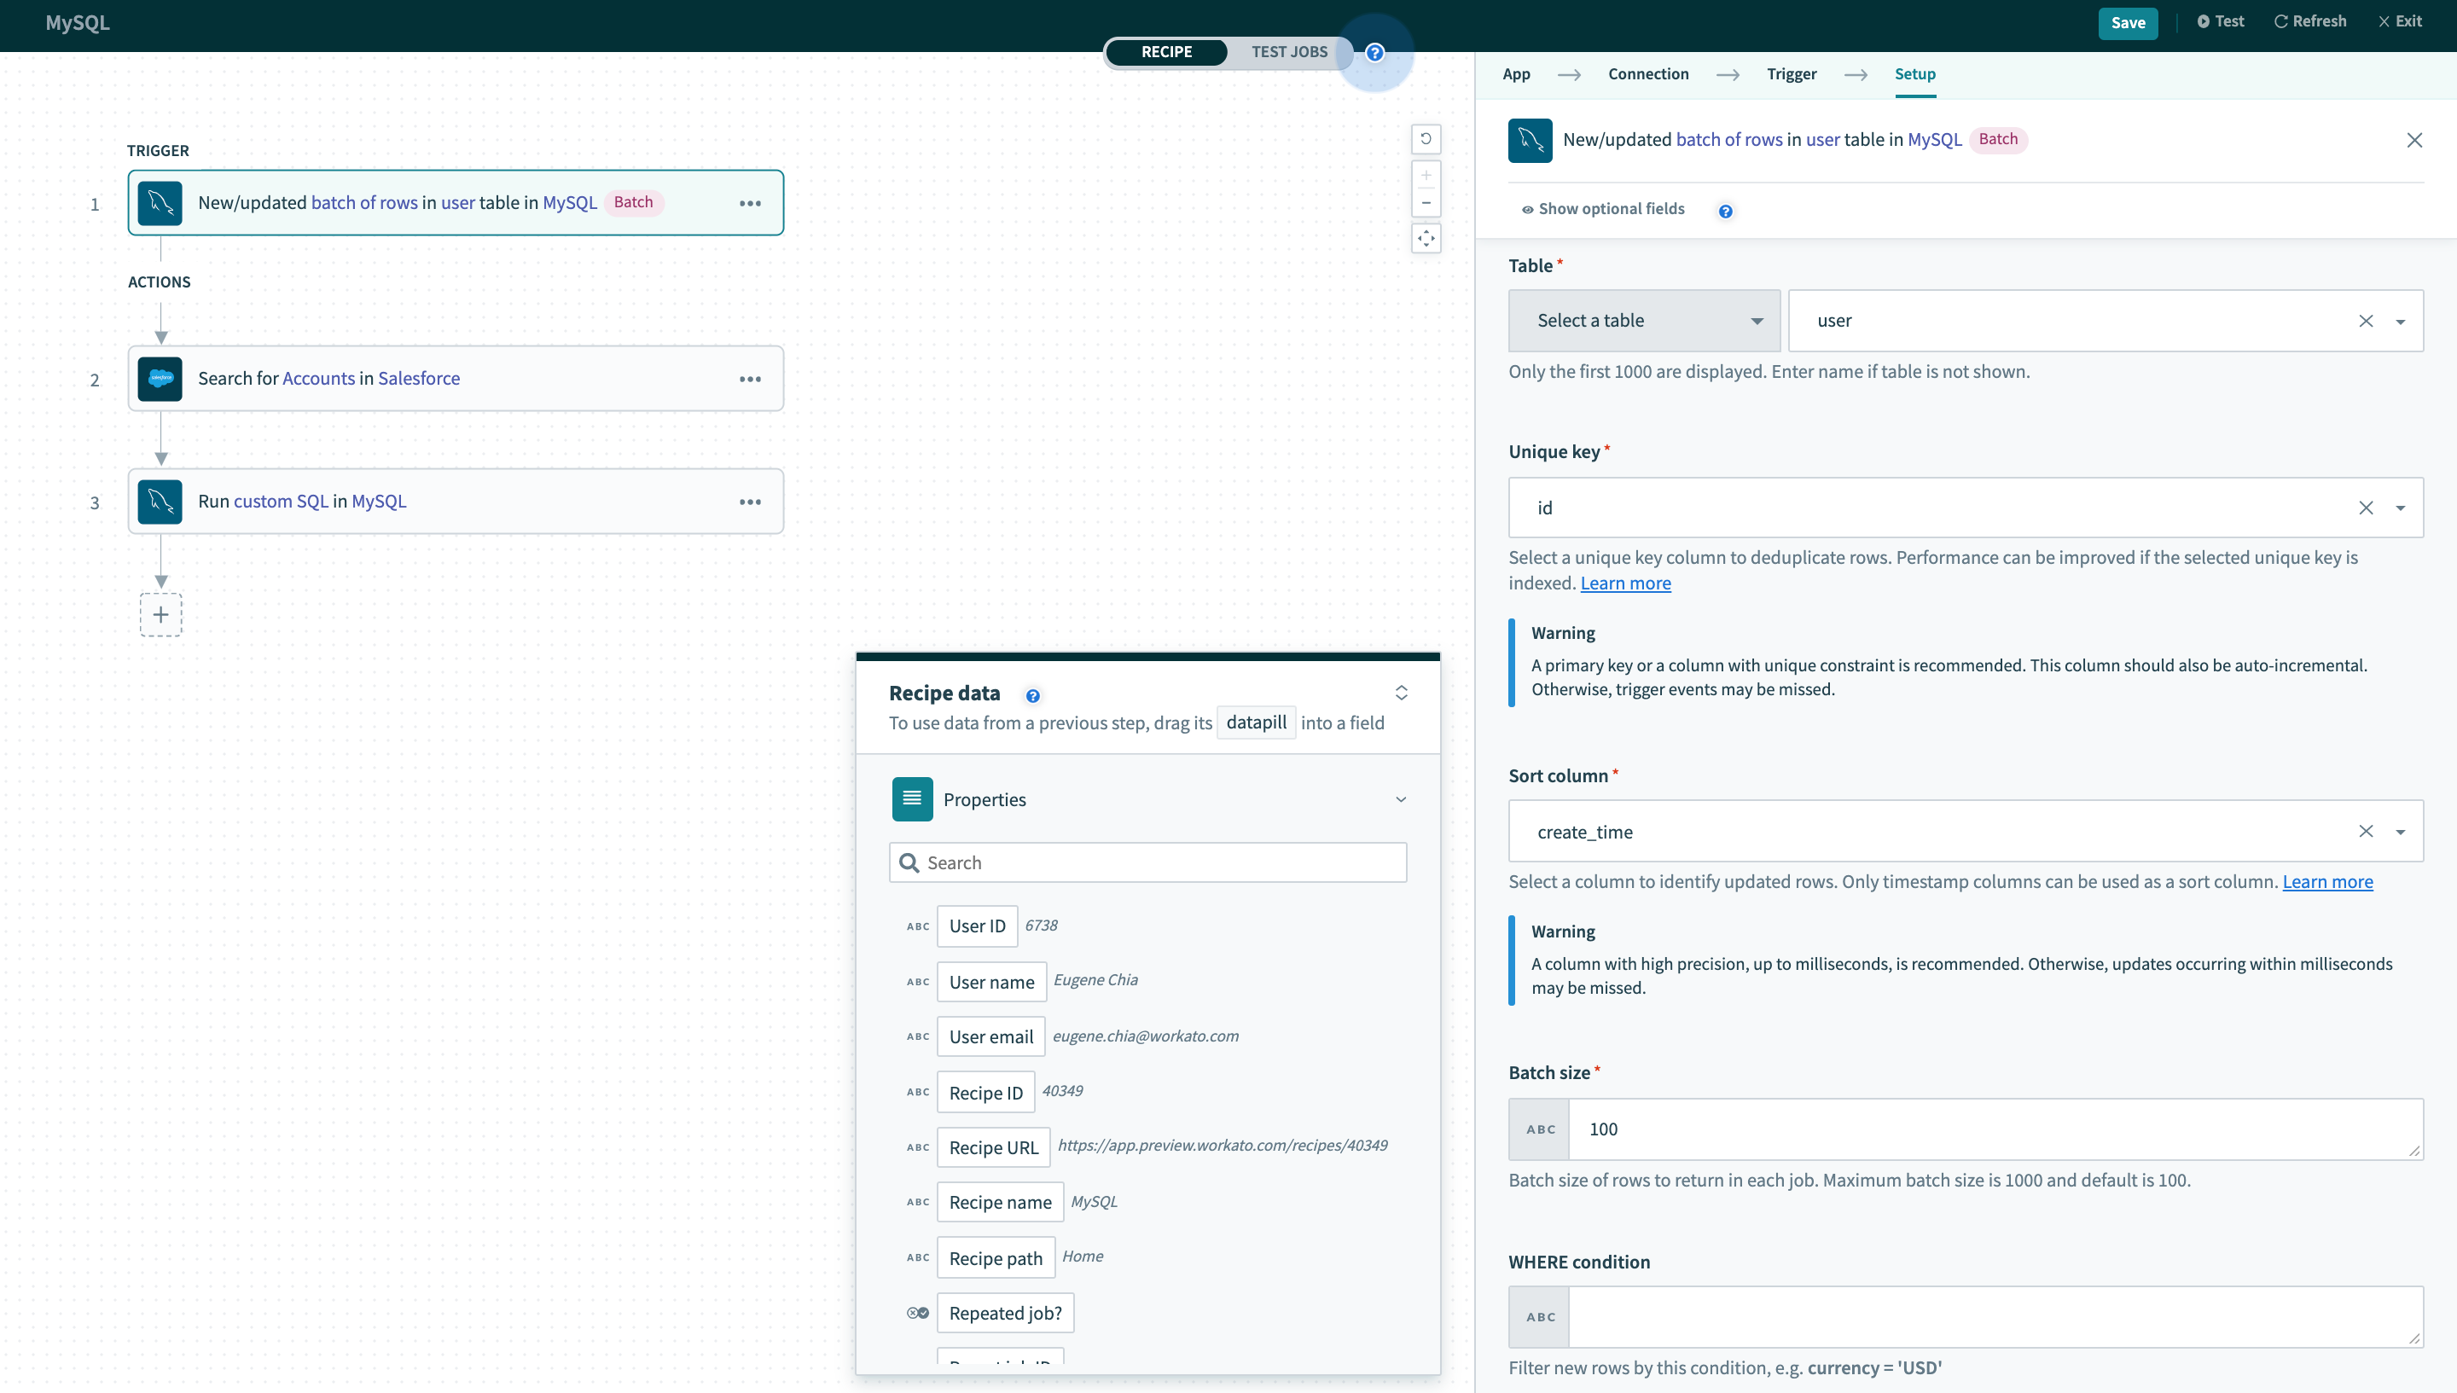Open options menu for Salesforce search step
This screenshot has height=1393, width=2457.
pyautogui.click(x=750, y=379)
